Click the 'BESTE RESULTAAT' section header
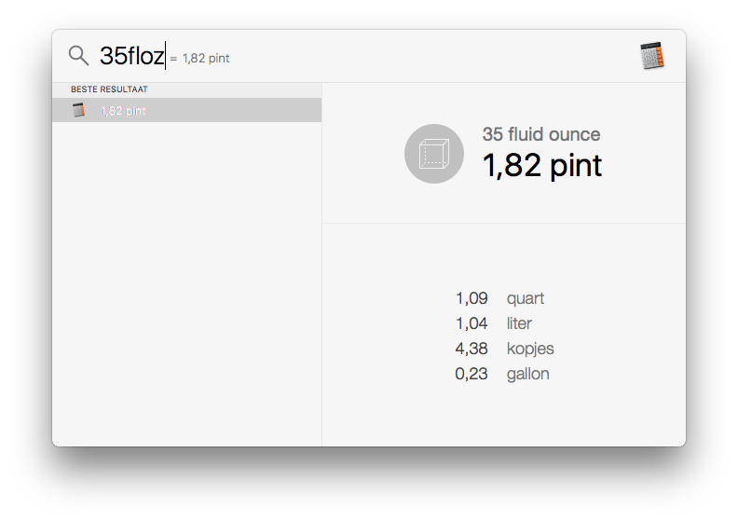 pyautogui.click(x=109, y=89)
